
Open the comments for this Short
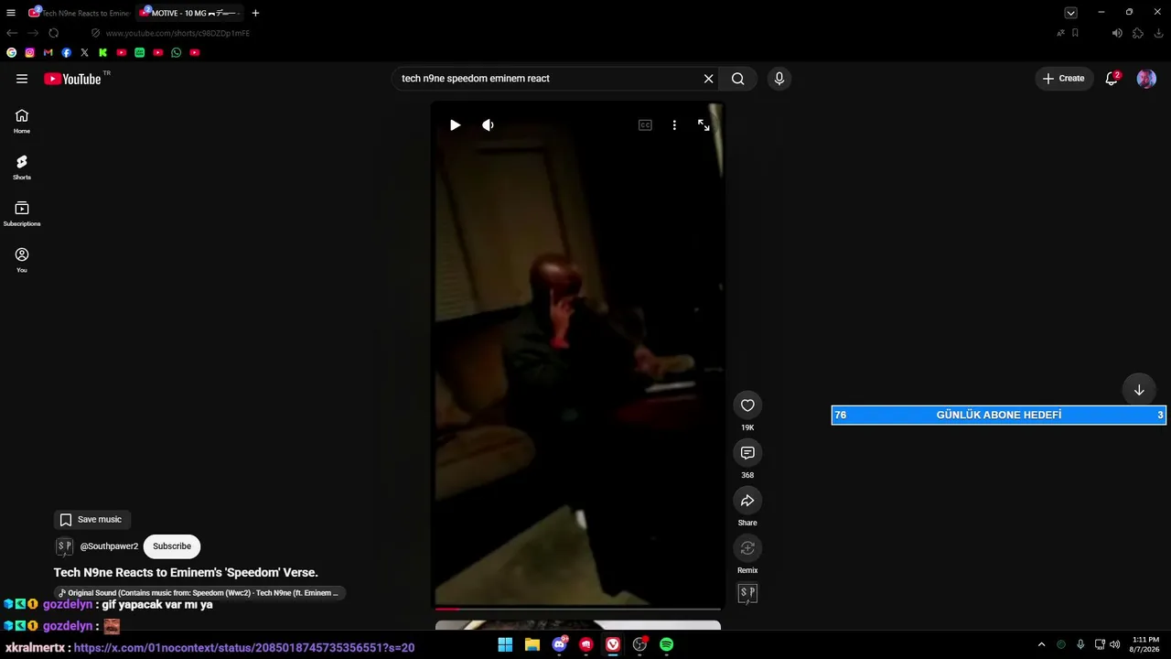pyautogui.click(x=747, y=453)
